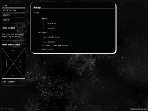Click 'your name / year' footer text
Image resolution: width=148 pixels, height=111 pixels.
7,109
